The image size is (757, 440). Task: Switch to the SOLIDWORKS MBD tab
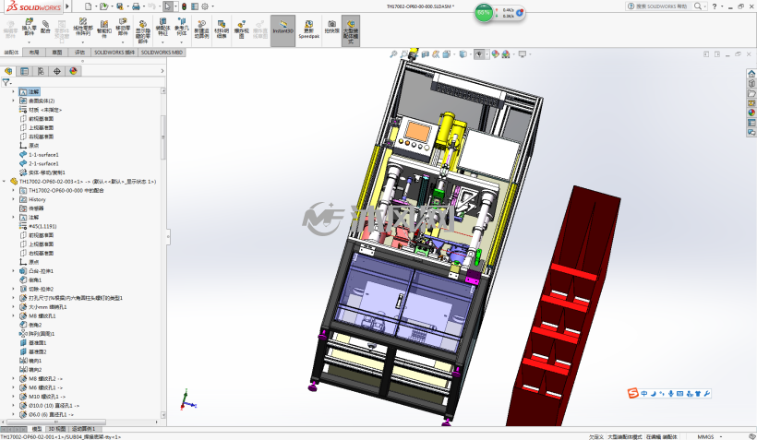pos(162,52)
